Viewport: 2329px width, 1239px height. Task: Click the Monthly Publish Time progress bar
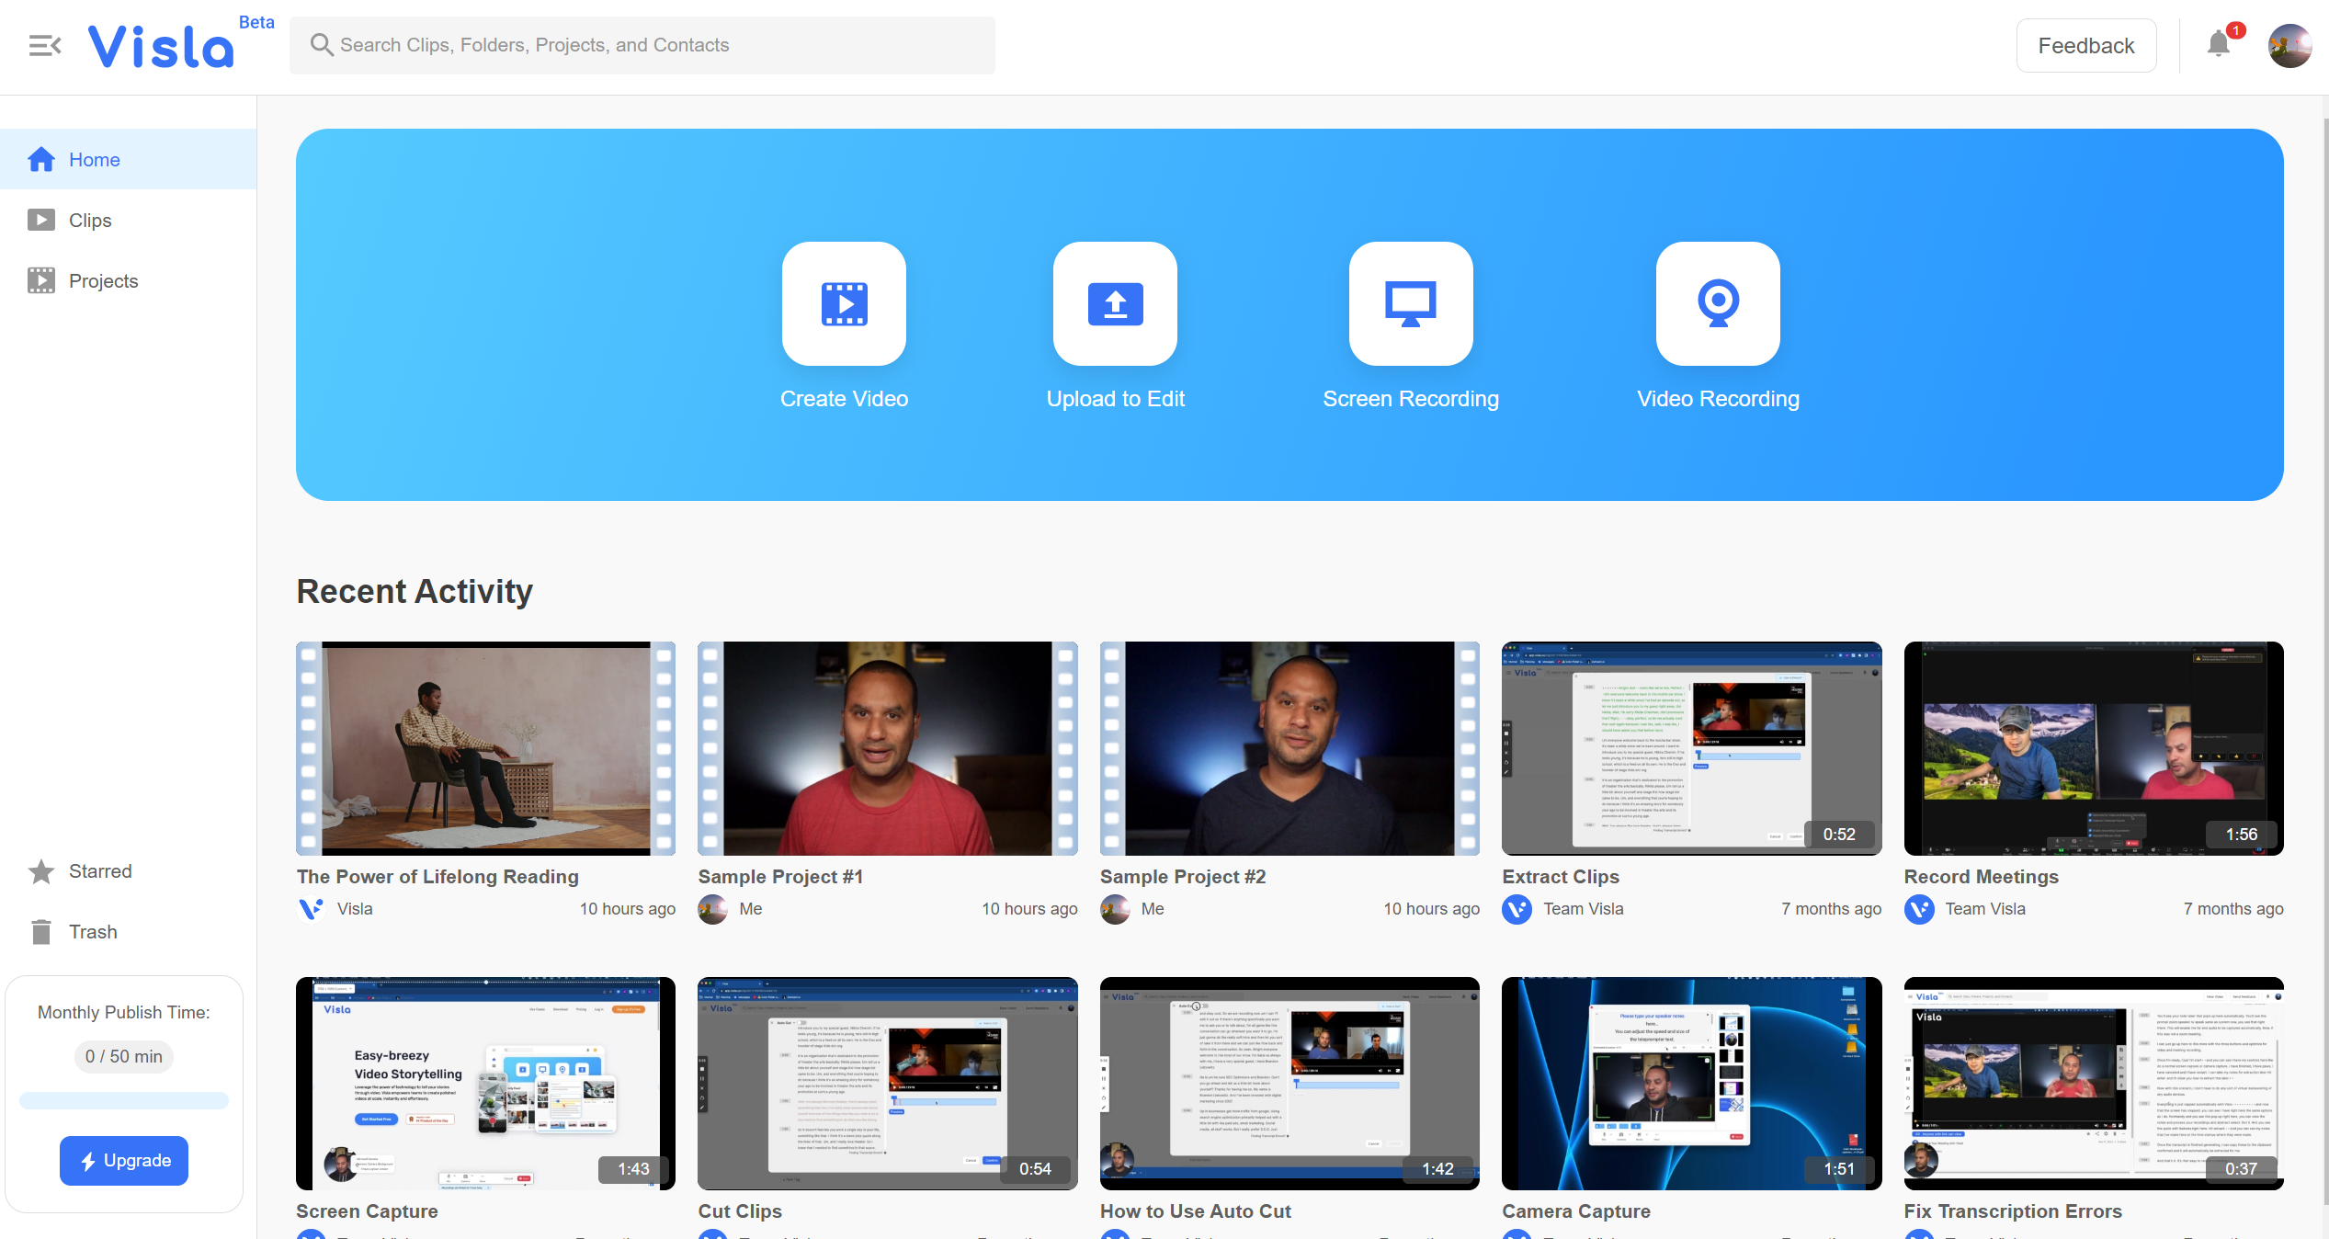click(x=124, y=1101)
